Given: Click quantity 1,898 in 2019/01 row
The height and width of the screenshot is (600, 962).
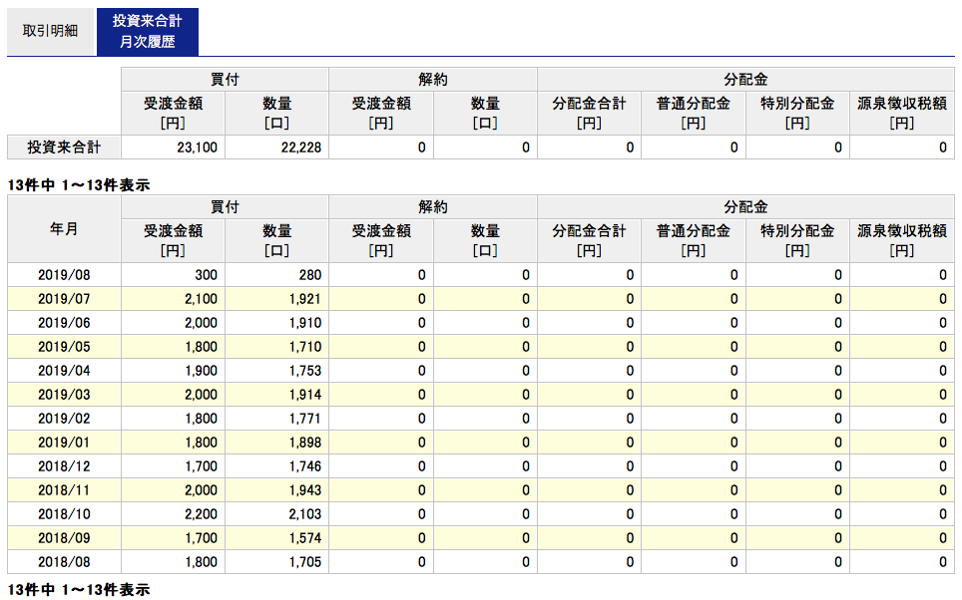Looking at the screenshot, I should coord(305,443).
